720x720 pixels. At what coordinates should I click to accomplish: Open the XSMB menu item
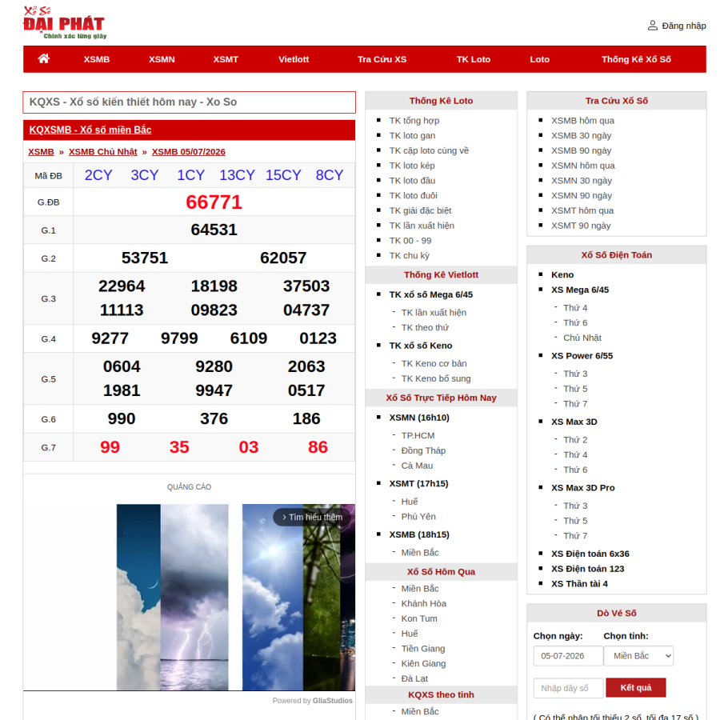tap(97, 59)
